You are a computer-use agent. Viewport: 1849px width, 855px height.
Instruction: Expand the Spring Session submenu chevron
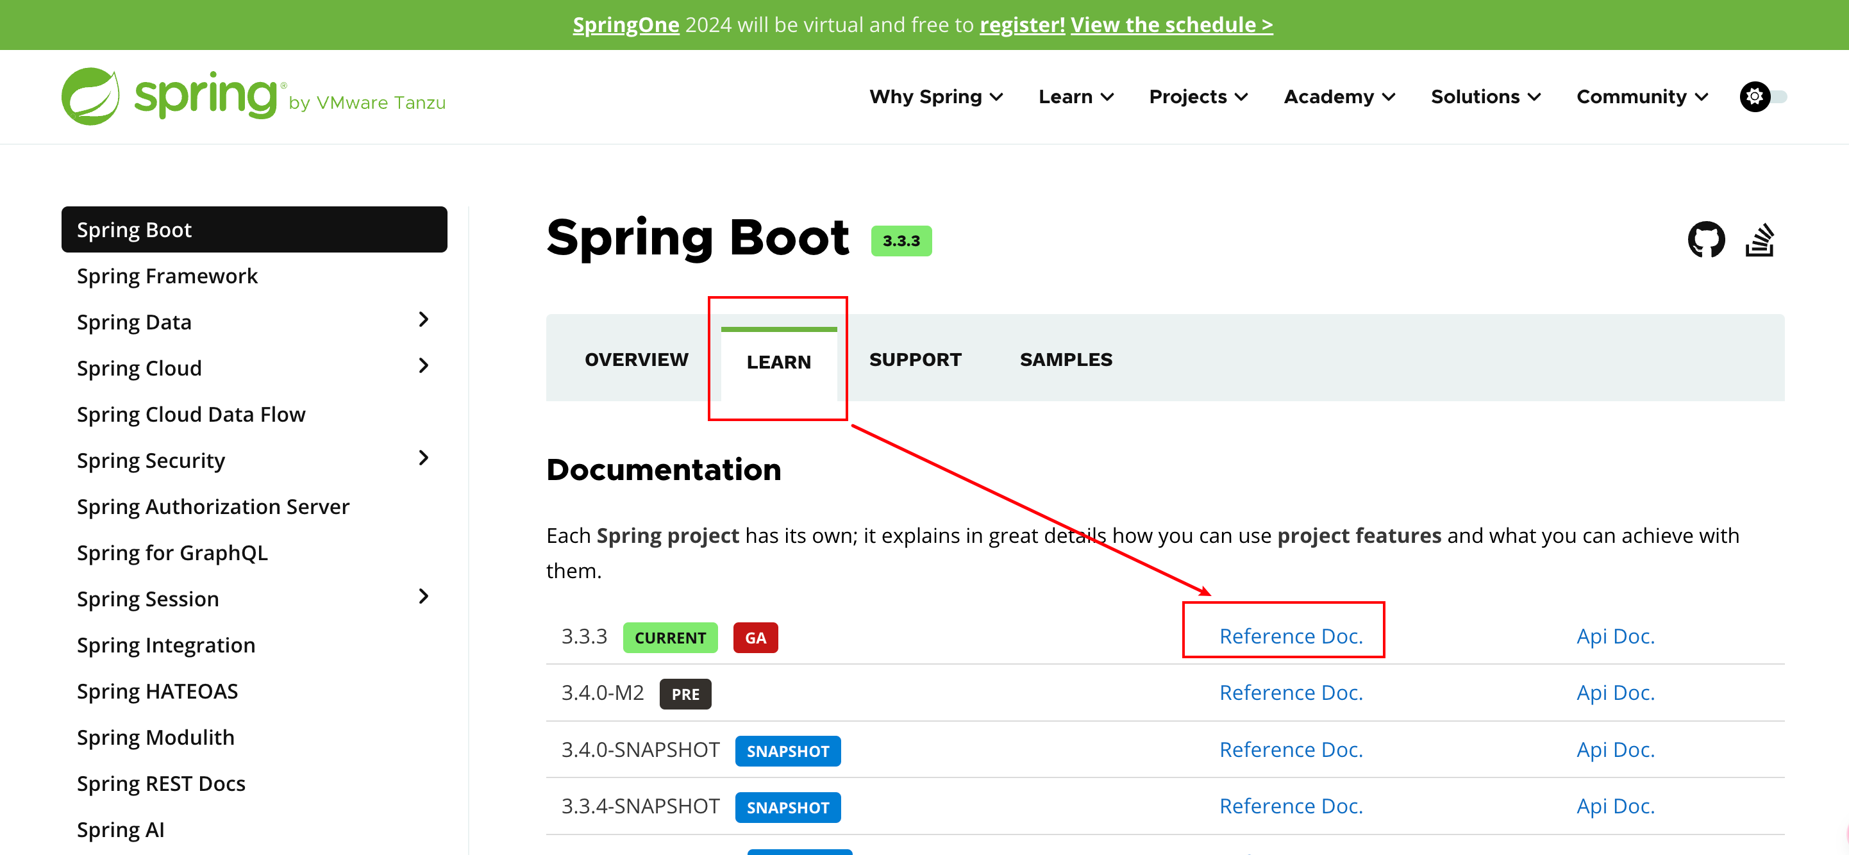pyautogui.click(x=424, y=596)
